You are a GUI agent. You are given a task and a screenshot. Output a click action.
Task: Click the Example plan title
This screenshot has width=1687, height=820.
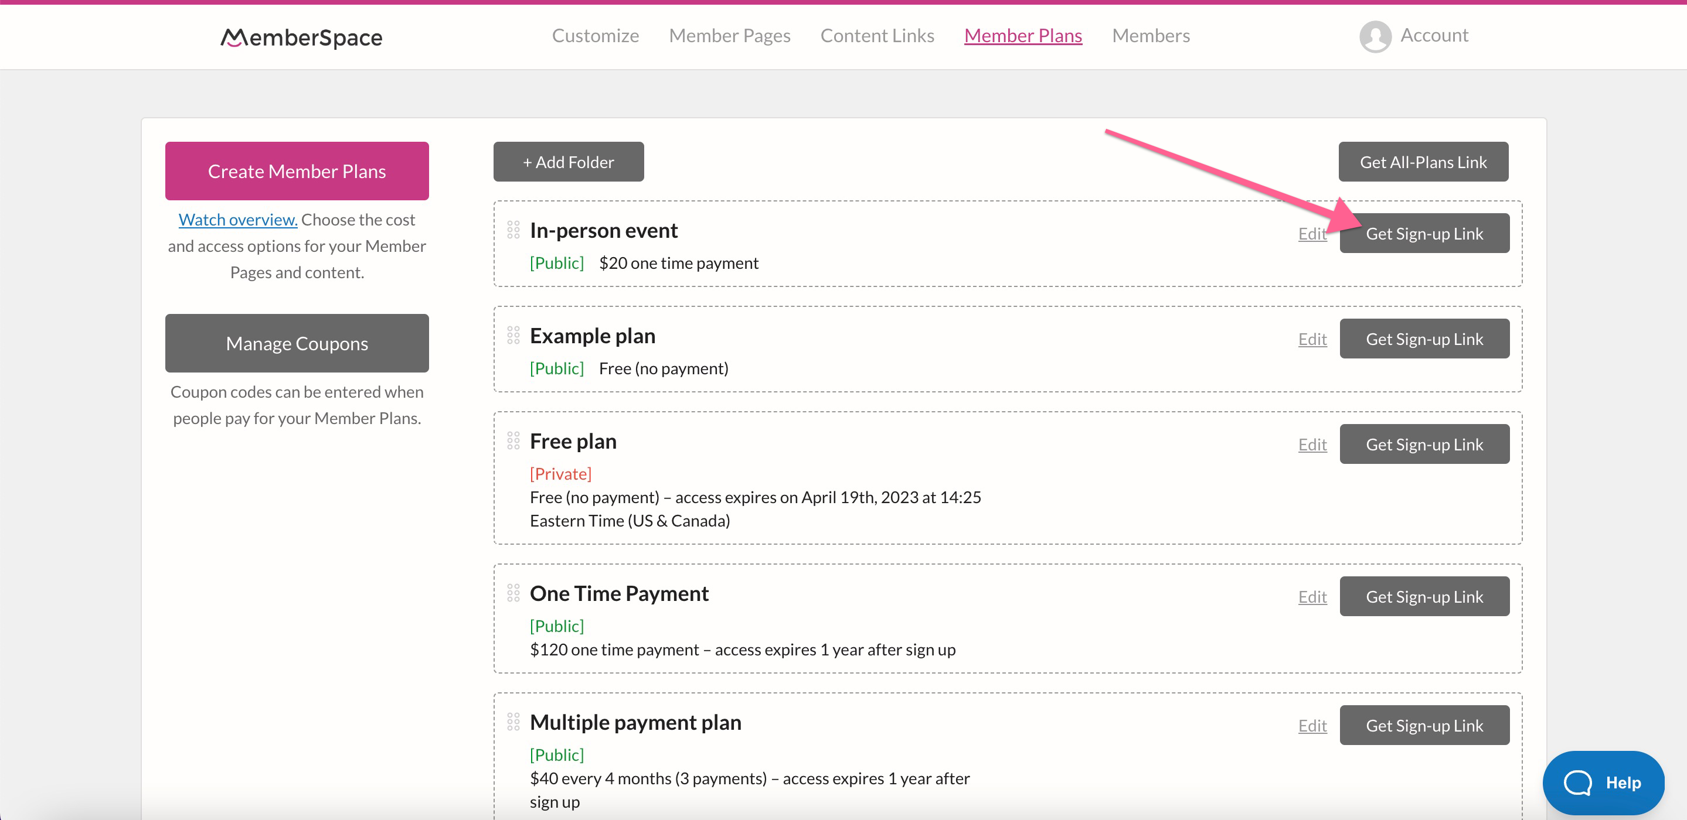point(592,336)
